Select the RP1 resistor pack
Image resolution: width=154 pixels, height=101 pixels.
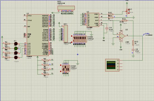click(x=66, y=34)
